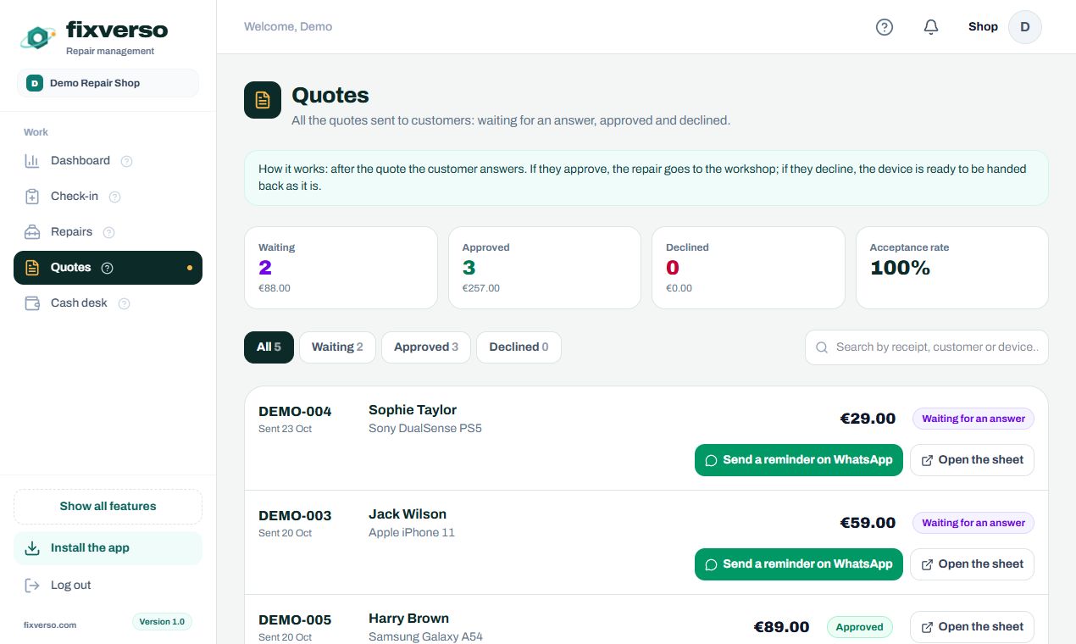Open the help question mark in top bar
The image size is (1076, 644).
click(x=885, y=27)
